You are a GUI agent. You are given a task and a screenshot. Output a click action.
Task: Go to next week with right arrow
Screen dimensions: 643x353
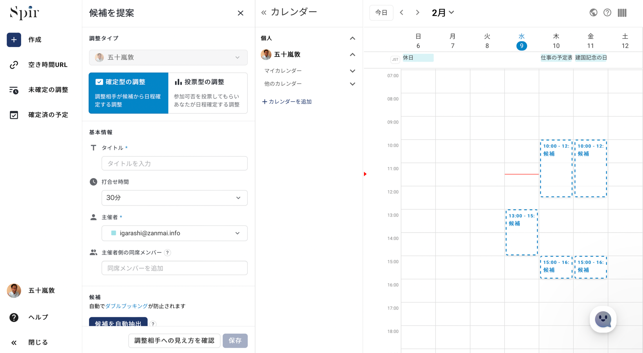pyautogui.click(x=418, y=13)
